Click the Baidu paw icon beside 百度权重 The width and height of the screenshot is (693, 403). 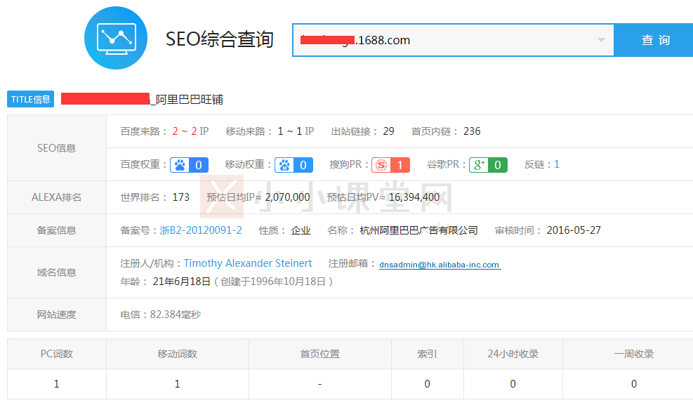[x=180, y=165]
